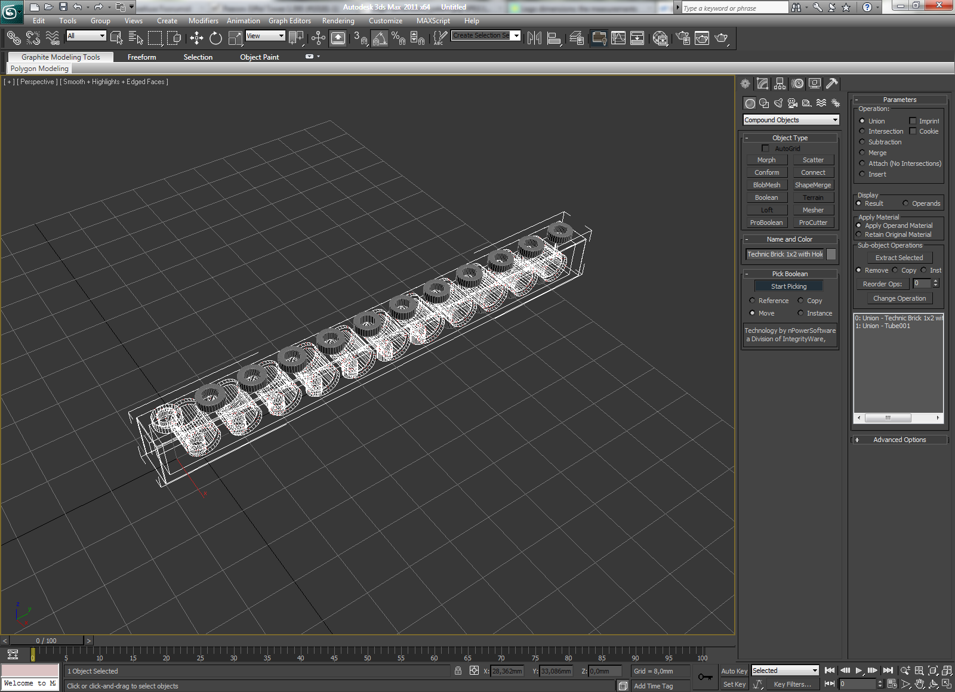Open the Render Setup dialog
Screen dimensions: 955x692
[x=683, y=38]
